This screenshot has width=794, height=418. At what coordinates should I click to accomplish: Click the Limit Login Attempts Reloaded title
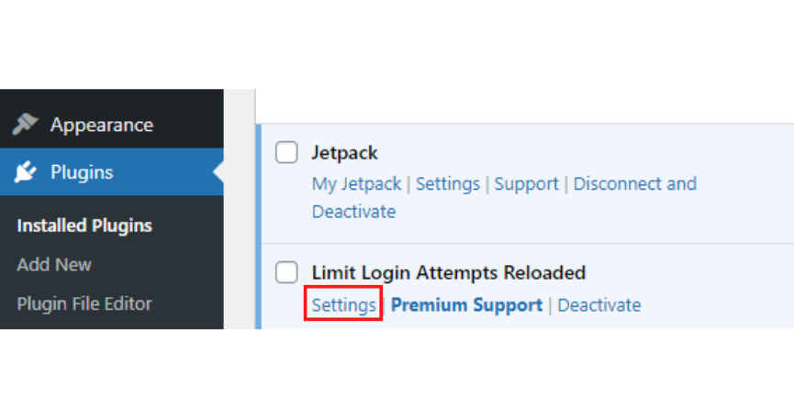[449, 273]
